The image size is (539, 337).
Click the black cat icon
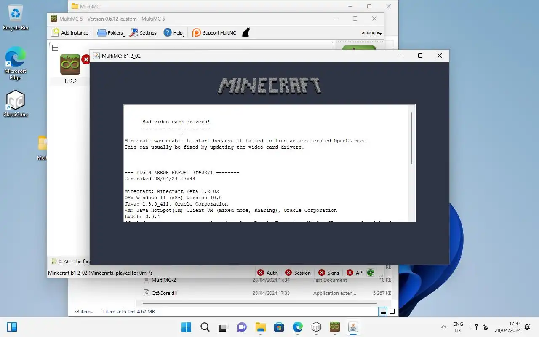[246, 32]
